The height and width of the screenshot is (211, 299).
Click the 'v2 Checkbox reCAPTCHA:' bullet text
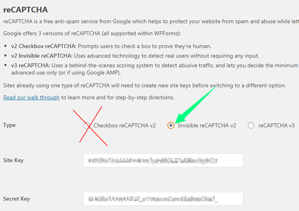tap(44, 46)
